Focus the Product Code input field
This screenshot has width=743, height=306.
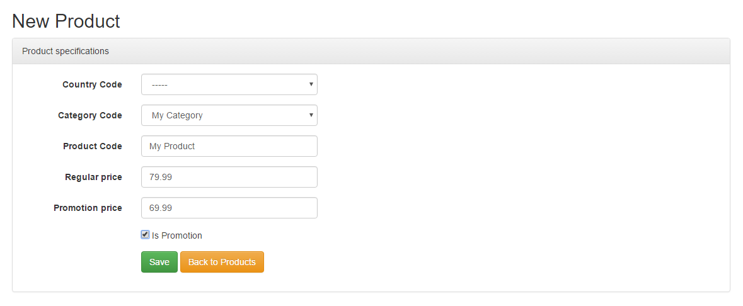pyautogui.click(x=229, y=146)
